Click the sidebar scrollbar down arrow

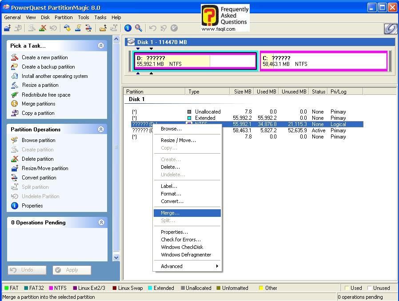(116, 257)
